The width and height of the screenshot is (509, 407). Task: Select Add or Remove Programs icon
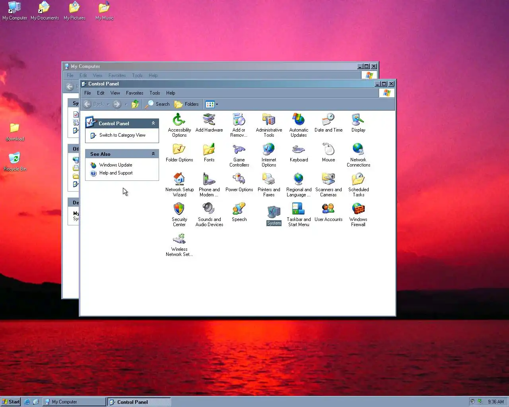(x=239, y=125)
